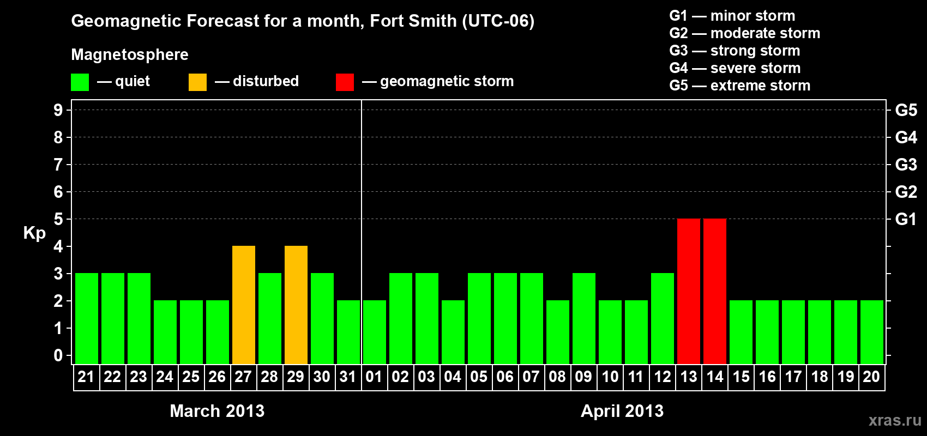Click the 'G5 — extreme storm' legend text
The width and height of the screenshot is (927, 436).
[x=740, y=86]
